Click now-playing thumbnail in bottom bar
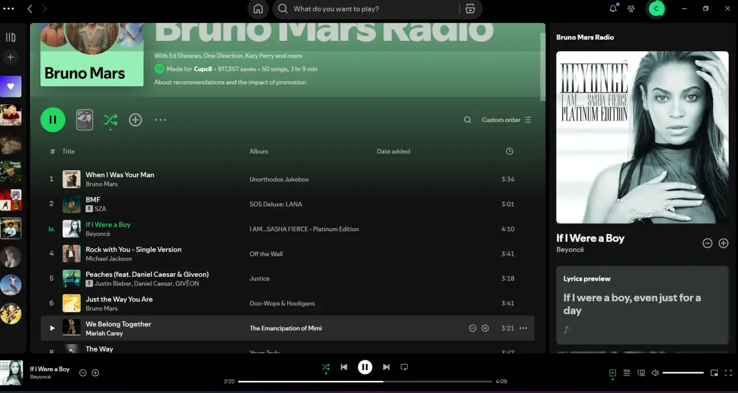 12,372
